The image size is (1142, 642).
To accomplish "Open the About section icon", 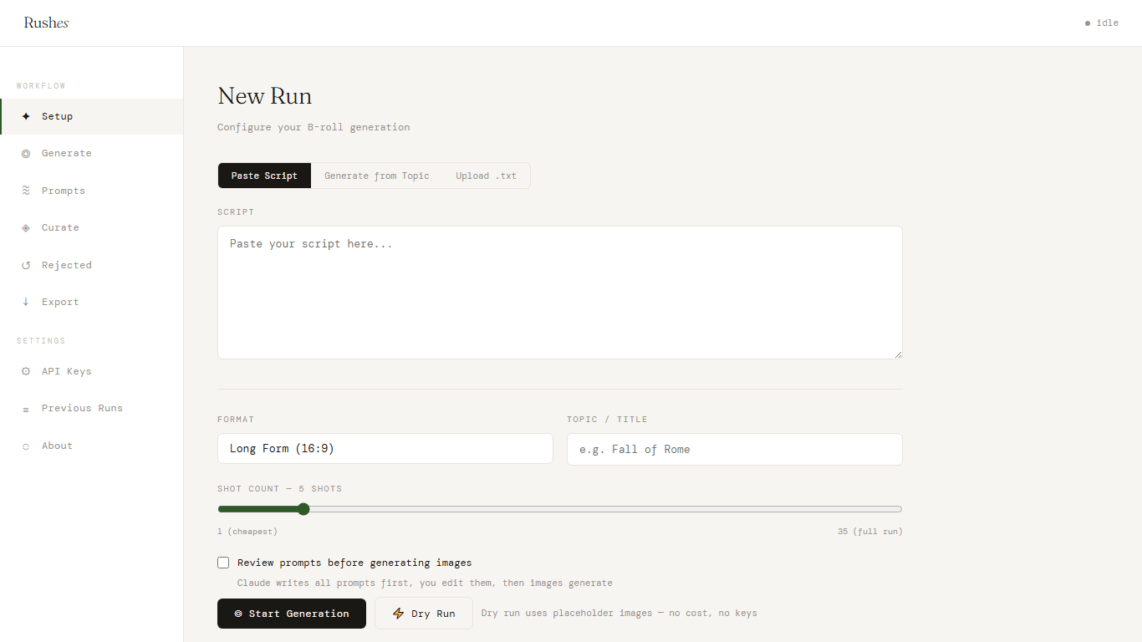I will (25, 446).
